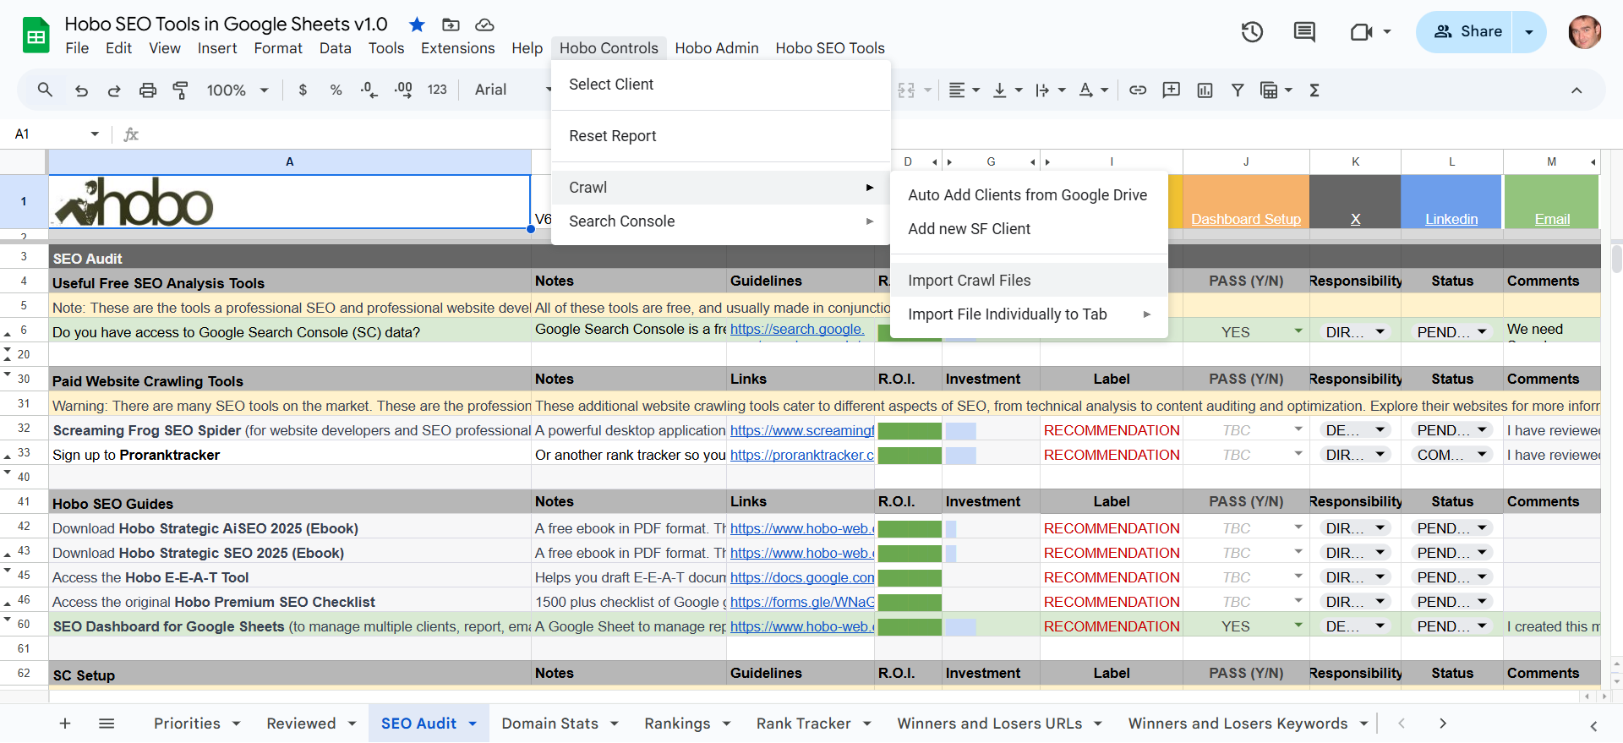Choose Auto Add Clients from Google Drive
Image resolution: width=1623 pixels, height=743 pixels.
(1029, 195)
